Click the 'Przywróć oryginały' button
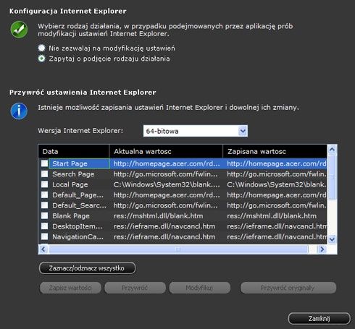The width and height of the screenshot is (355, 329). click(288, 288)
